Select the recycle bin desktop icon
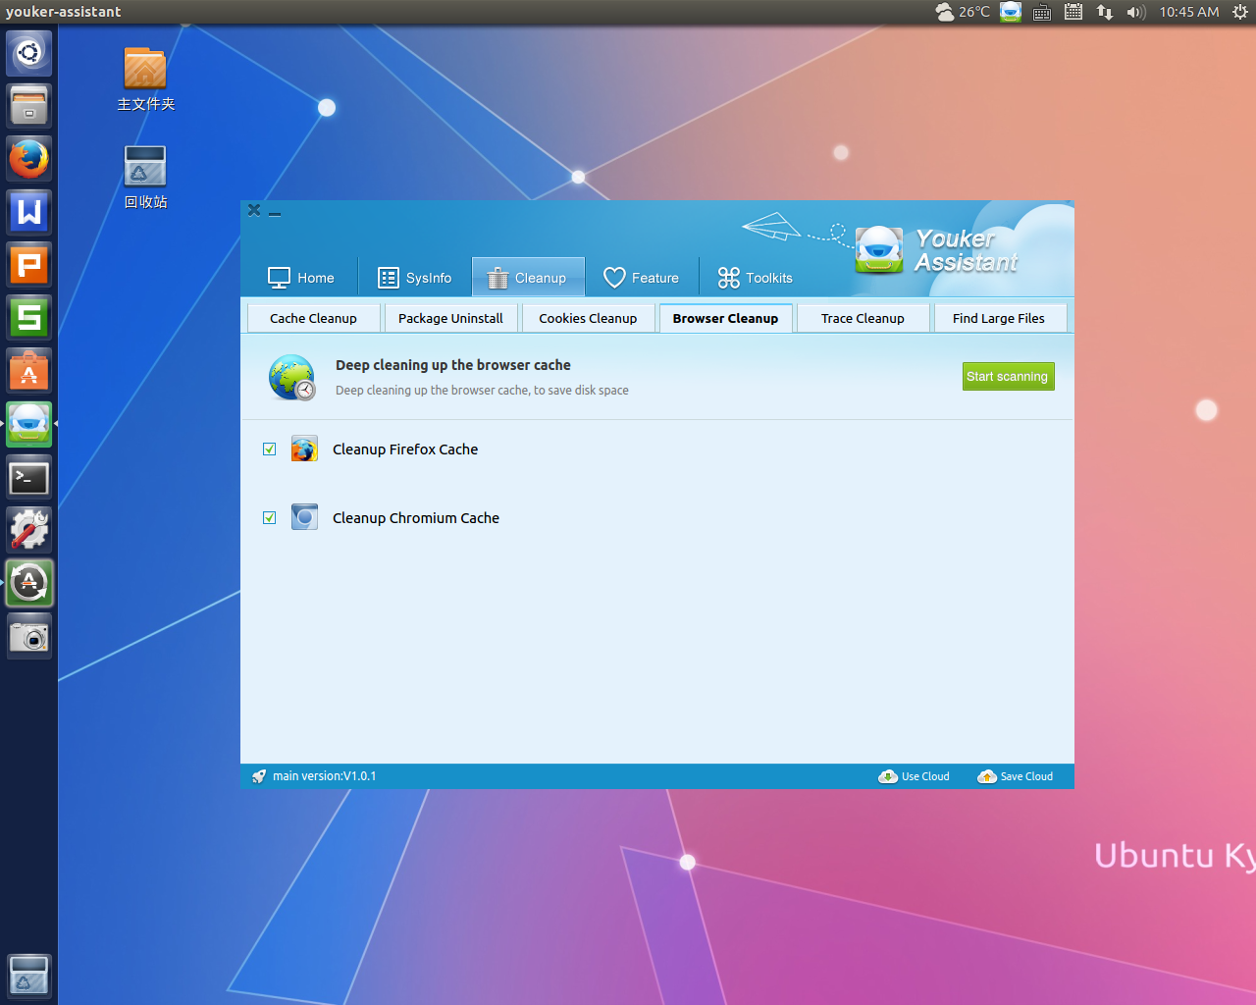1256x1005 pixels. (145, 177)
